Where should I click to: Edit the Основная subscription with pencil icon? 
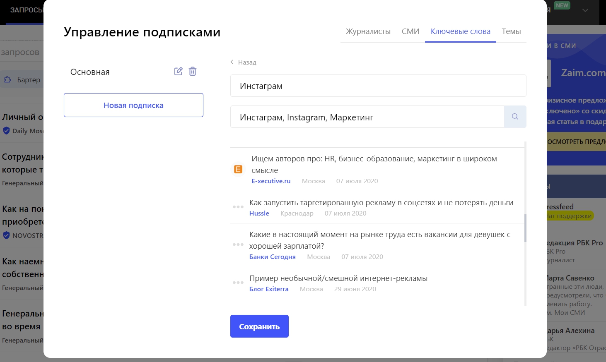(x=178, y=71)
